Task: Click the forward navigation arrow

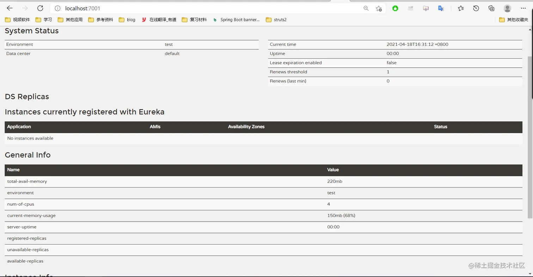Action: 25,8
